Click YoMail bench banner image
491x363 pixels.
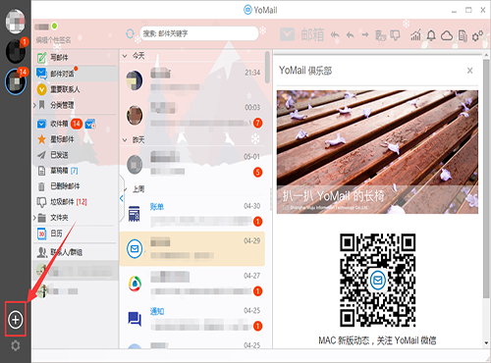[377, 152]
